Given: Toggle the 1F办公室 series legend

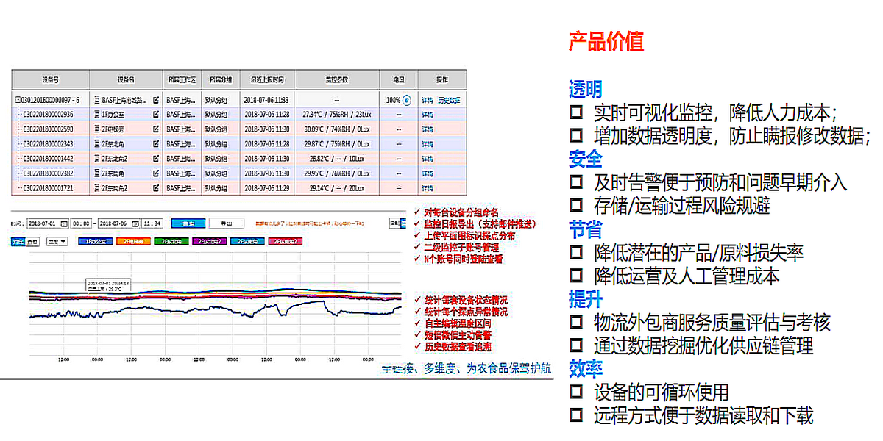Looking at the screenshot, I should click(95, 241).
